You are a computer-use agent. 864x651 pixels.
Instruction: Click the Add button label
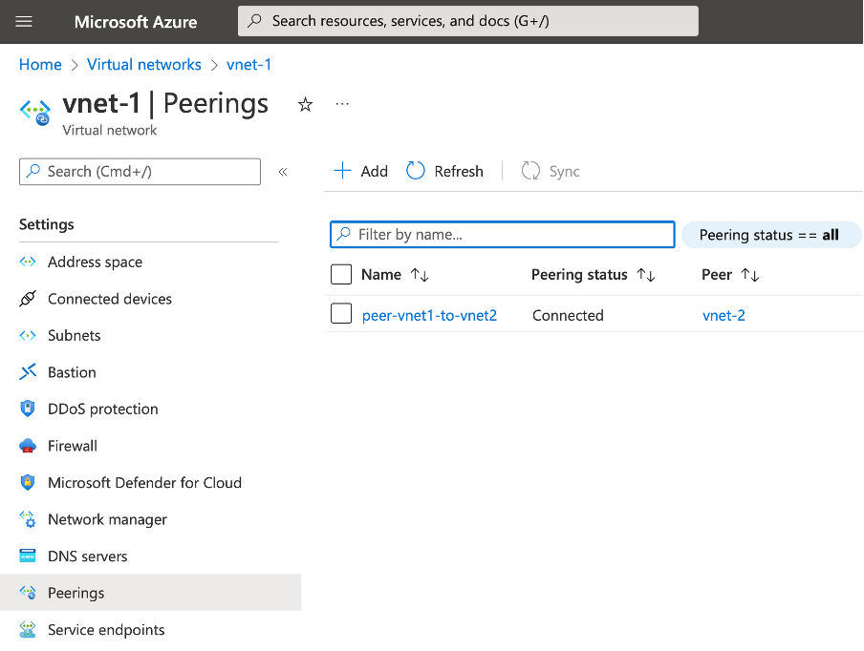pyautogui.click(x=374, y=171)
